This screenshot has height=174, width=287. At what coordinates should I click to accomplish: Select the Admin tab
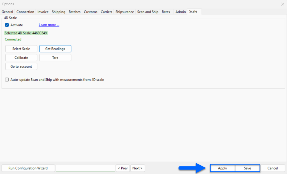click(x=180, y=12)
